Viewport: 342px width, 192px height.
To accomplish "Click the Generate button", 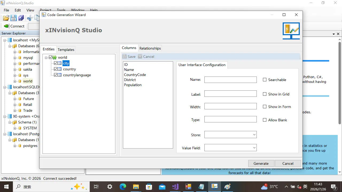I will pos(261,163).
